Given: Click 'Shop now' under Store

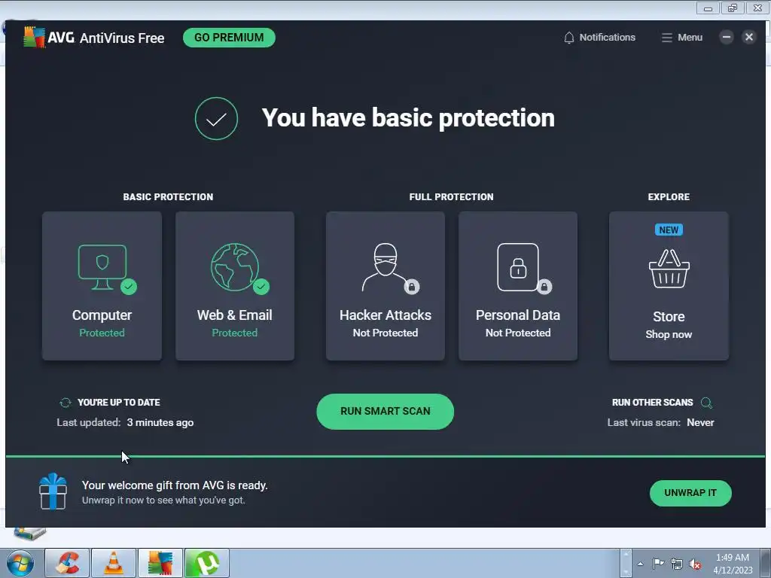Looking at the screenshot, I should point(669,334).
